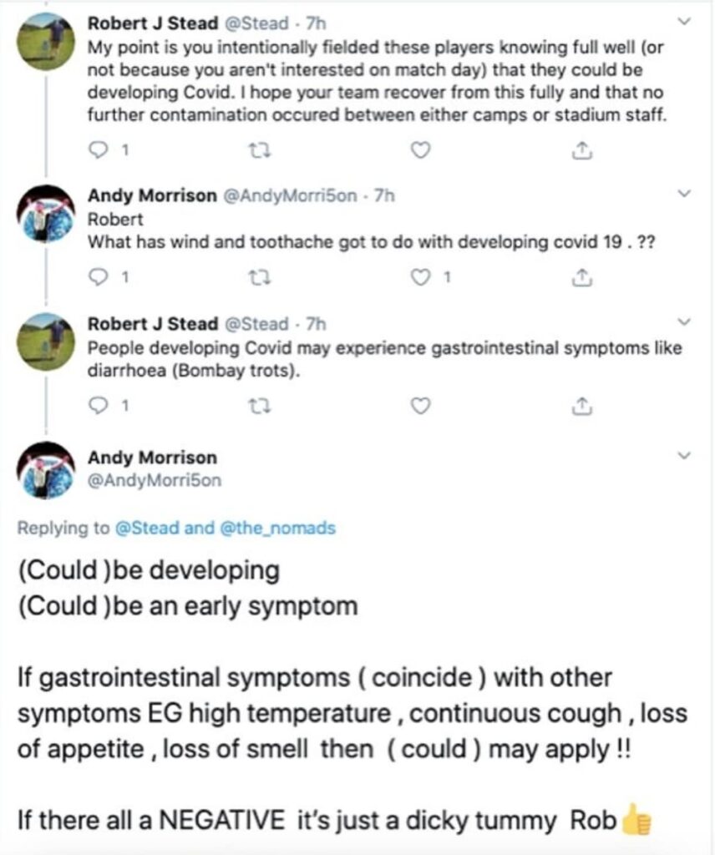Expand the menu chevron on Andy's toothache tweet
Screen dimensions: 715x855
click(x=685, y=194)
